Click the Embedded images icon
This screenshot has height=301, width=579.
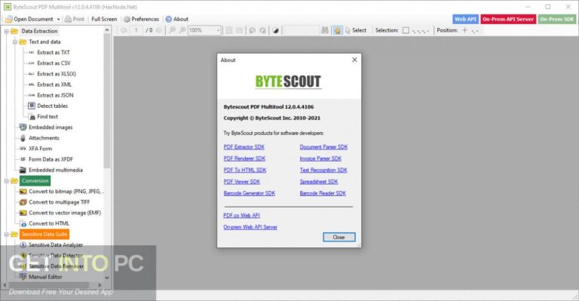pos(23,127)
